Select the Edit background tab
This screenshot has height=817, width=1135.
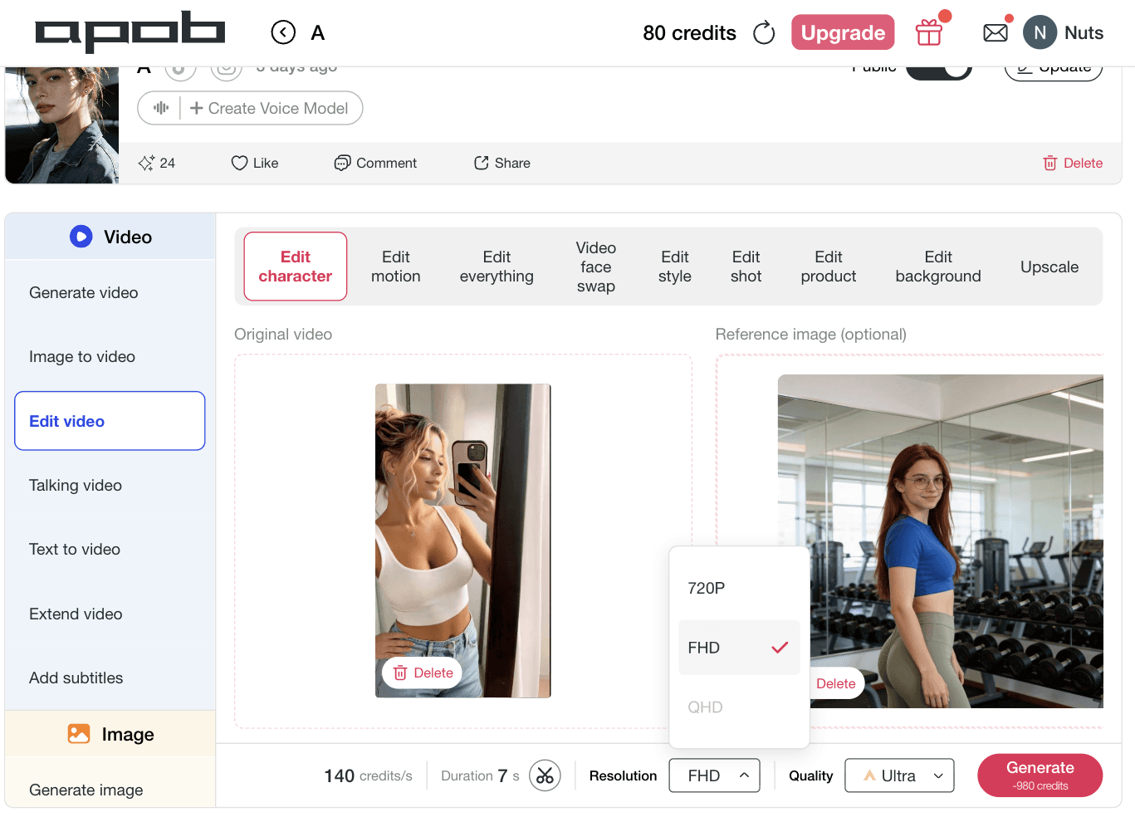point(938,267)
